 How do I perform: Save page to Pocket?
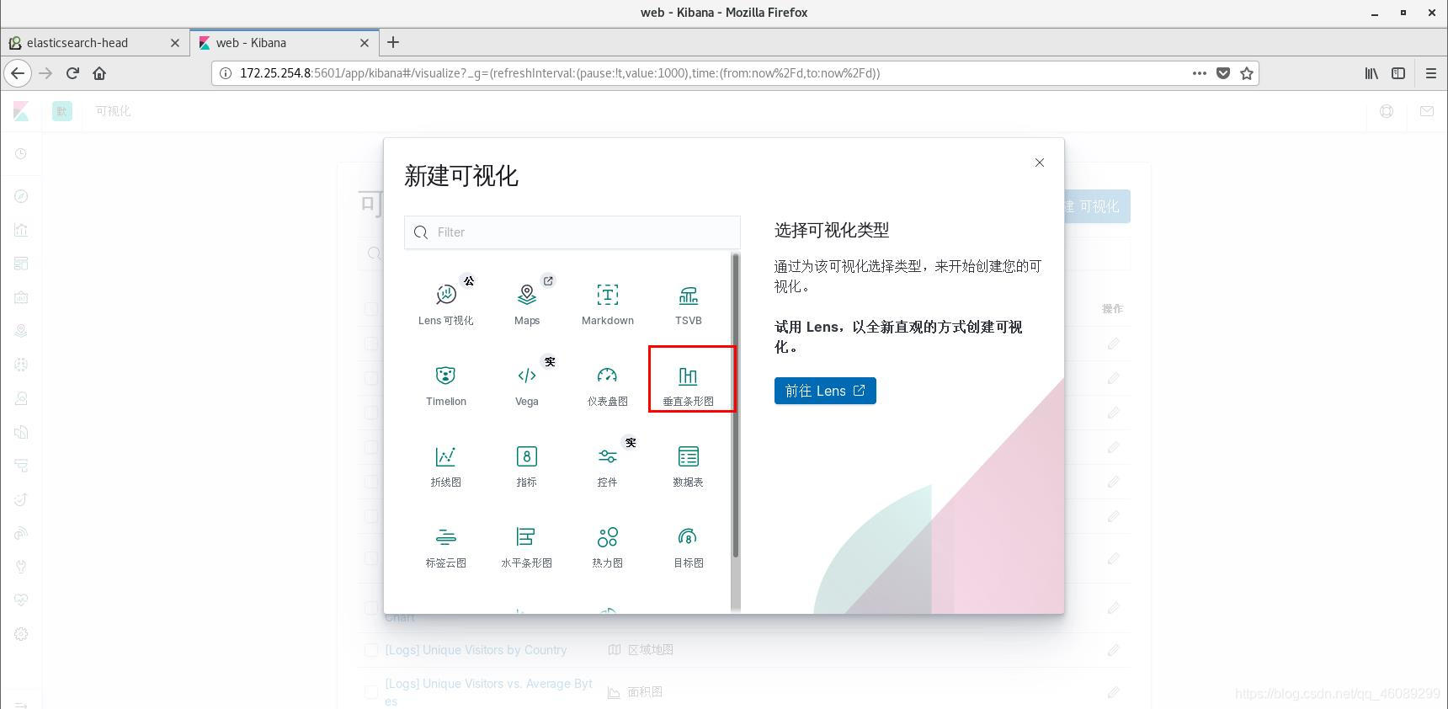[1223, 73]
